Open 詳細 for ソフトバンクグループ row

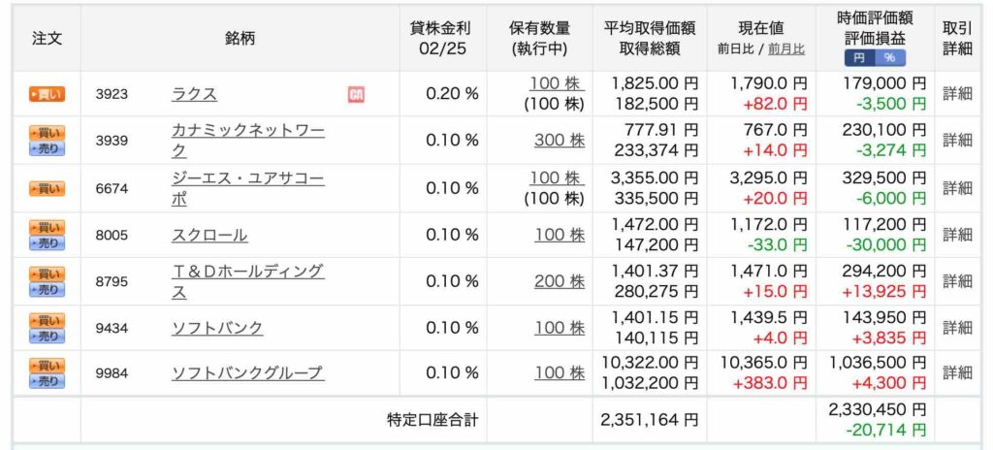tap(957, 372)
